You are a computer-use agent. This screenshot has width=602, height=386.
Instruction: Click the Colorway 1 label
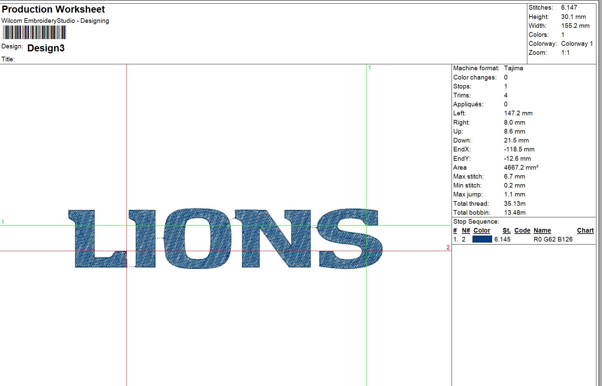tap(578, 43)
